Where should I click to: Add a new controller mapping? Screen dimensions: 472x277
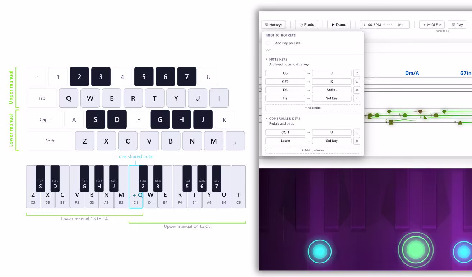click(313, 150)
